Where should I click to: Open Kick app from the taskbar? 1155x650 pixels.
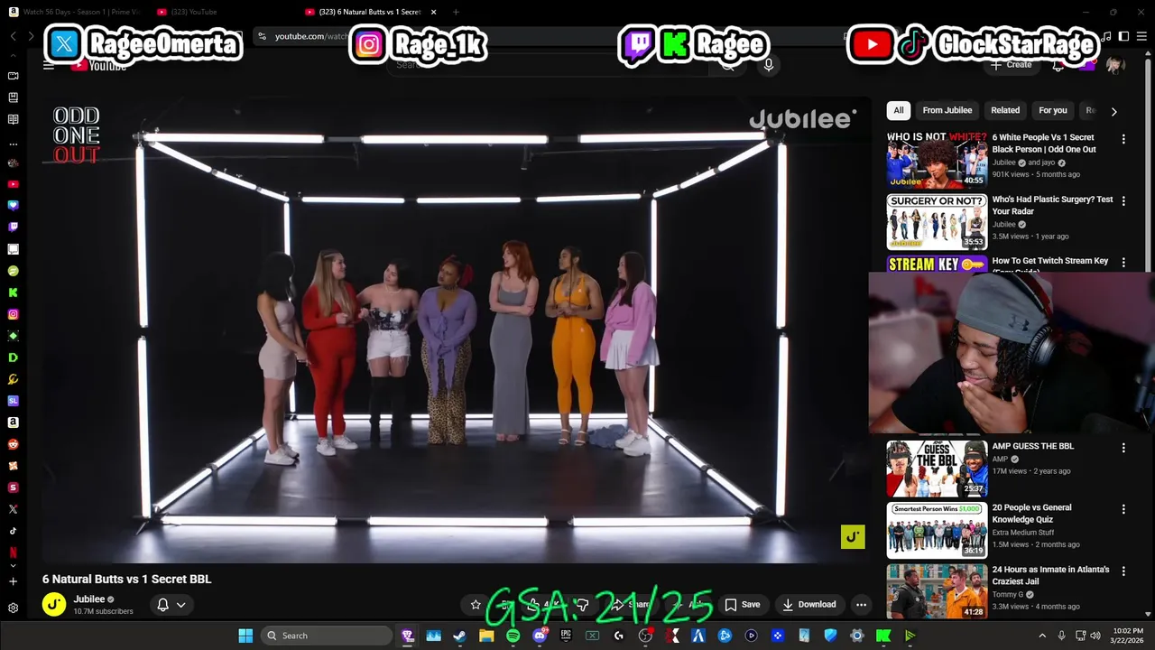pos(883,636)
